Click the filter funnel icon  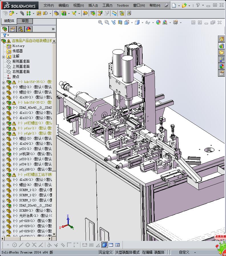[5, 35]
